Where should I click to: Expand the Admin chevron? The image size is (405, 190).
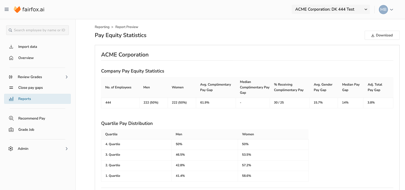point(67,149)
